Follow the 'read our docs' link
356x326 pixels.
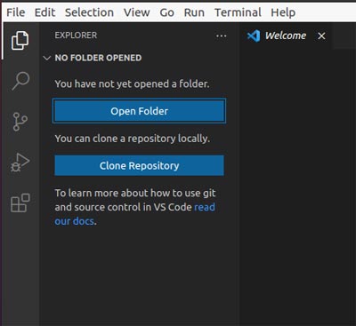pyautogui.click(x=134, y=214)
